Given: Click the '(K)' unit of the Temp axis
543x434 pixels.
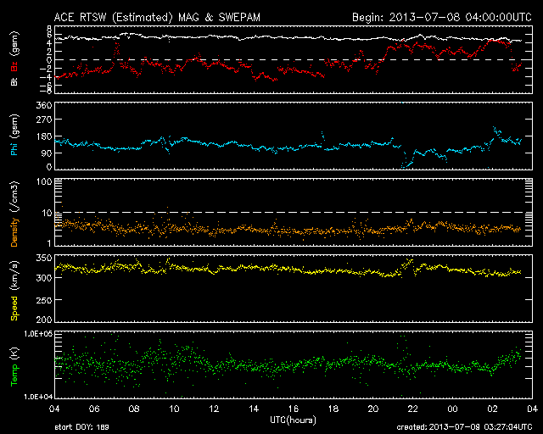Looking at the screenshot, I should pos(14,353).
